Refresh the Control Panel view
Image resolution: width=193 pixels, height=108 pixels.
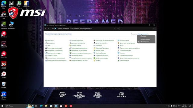118,29
